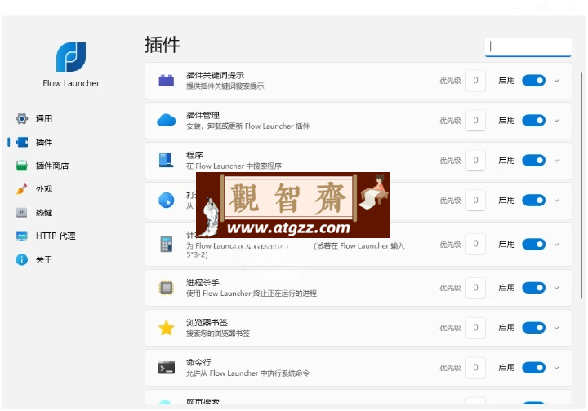Viewport: 588px width, 411px height.
Task: Click the blue globe plugin icon
Action: click(166, 201)
